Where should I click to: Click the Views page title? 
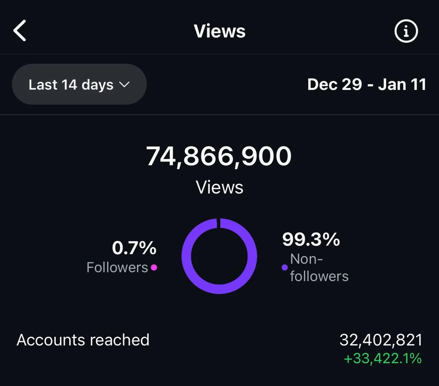[x=219, y=31]
